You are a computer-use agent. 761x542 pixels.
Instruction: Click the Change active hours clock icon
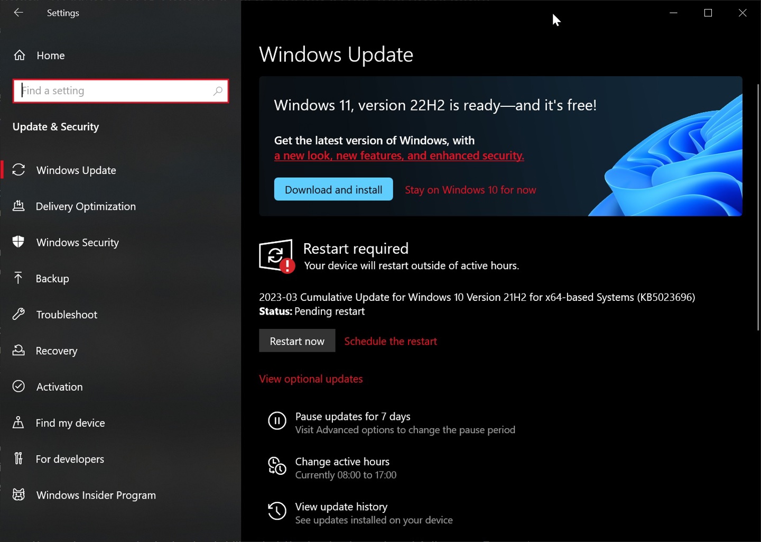tap(277, 466)
